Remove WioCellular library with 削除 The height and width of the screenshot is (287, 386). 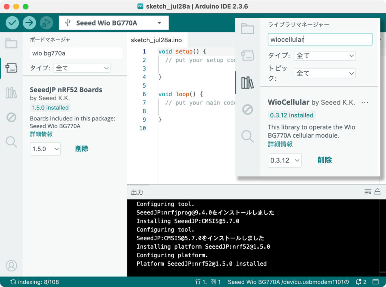(x=325, y=160)
